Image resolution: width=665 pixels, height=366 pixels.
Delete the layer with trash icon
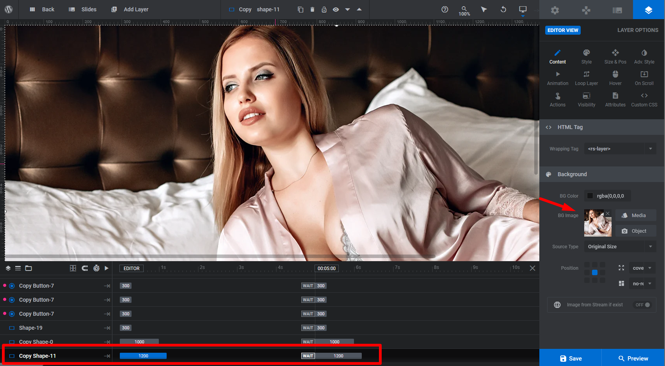tap(312, 9)
